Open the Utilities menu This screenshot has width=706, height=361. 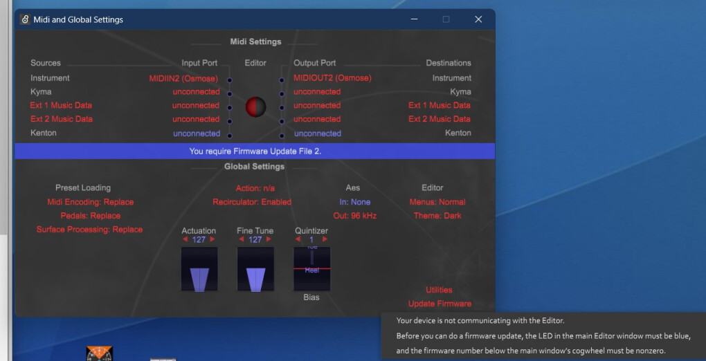439,290
